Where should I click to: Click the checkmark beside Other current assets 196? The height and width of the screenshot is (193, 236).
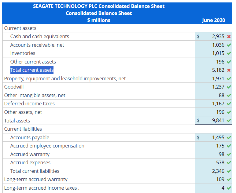pyautogui.click(x=229, y=62)
